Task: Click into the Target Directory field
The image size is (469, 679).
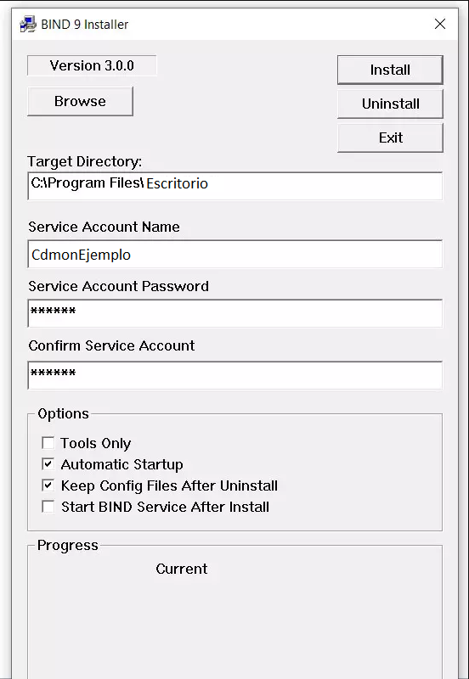Action: tap(235, 186)
